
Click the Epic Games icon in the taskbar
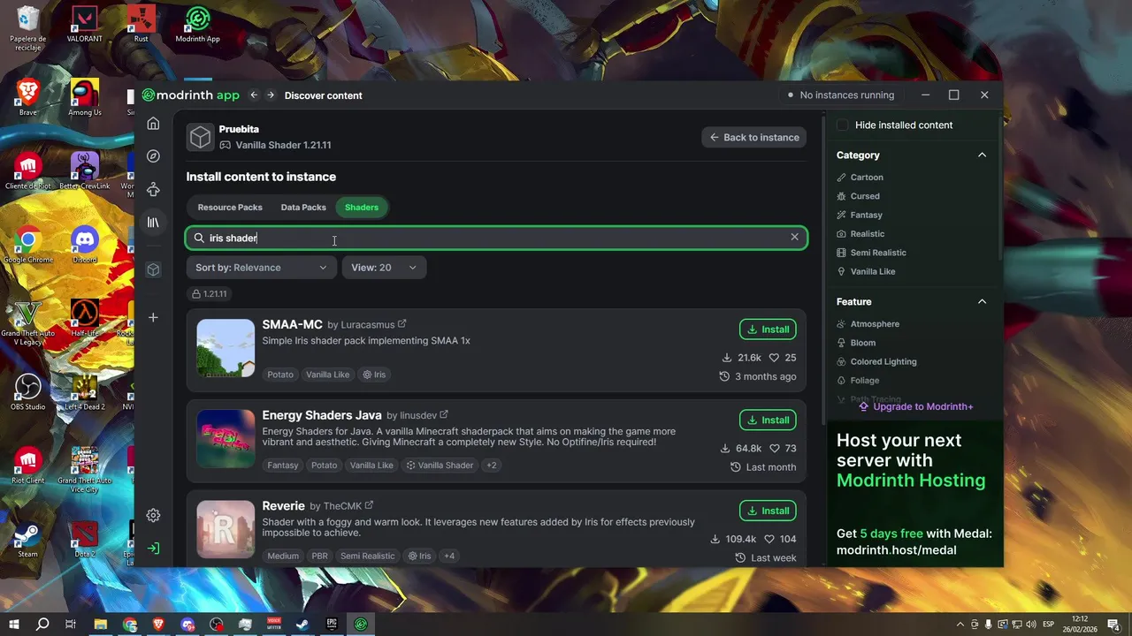coord(332,625)
